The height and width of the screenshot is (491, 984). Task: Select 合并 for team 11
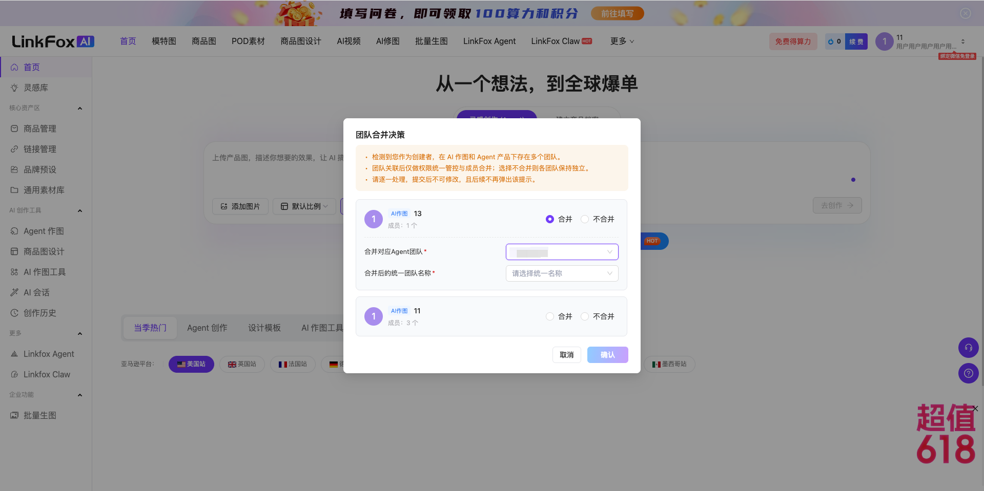point(550,316)
